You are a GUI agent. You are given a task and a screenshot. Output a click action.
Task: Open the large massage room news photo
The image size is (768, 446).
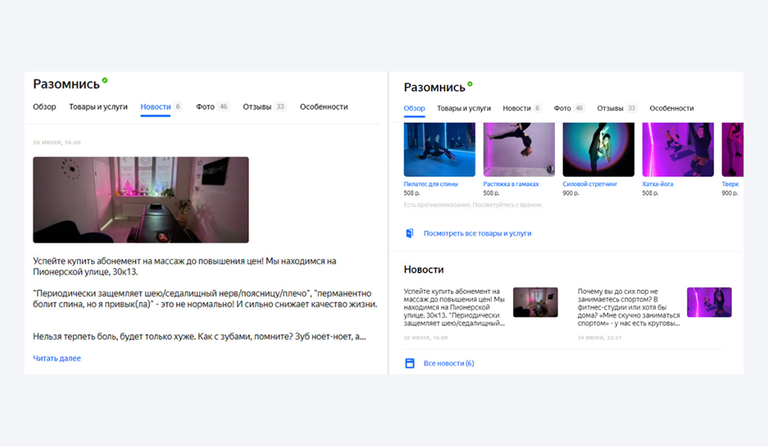click(x=140, y=199)
